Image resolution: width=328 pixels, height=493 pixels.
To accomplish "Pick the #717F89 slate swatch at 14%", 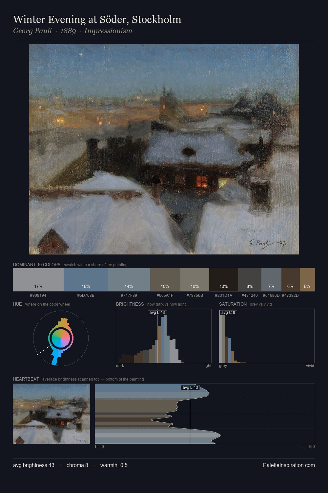I will tap(129, 280).
